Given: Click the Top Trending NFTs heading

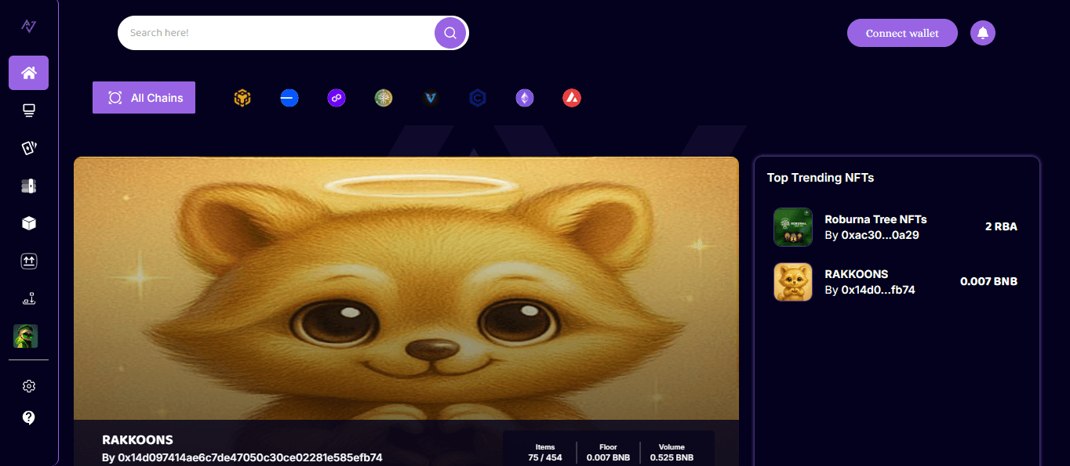Looking at the screenshot, I should [821, 178].
